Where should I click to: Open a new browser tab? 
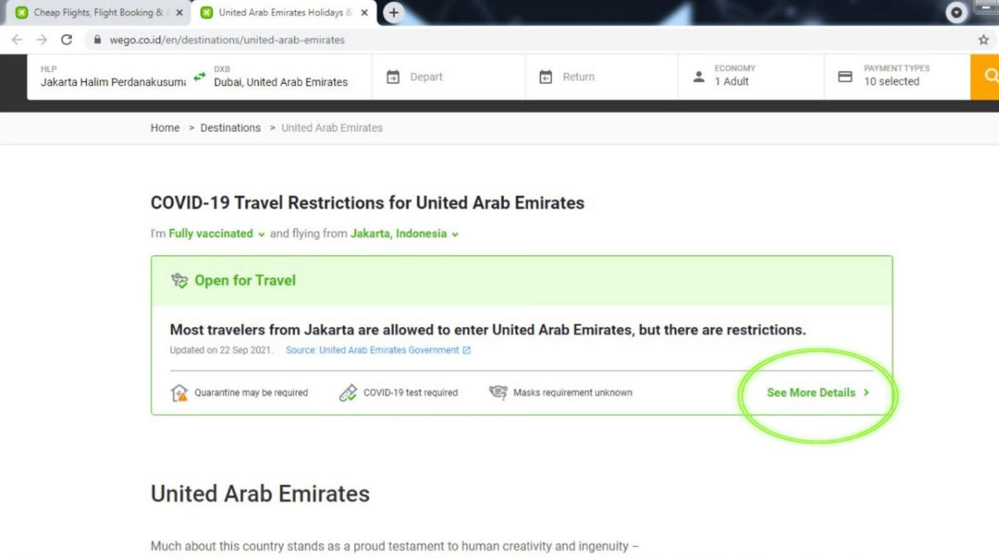point(393,12)
